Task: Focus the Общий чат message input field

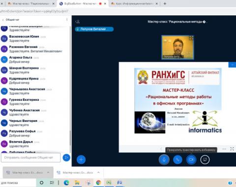Action: point(31,157)
